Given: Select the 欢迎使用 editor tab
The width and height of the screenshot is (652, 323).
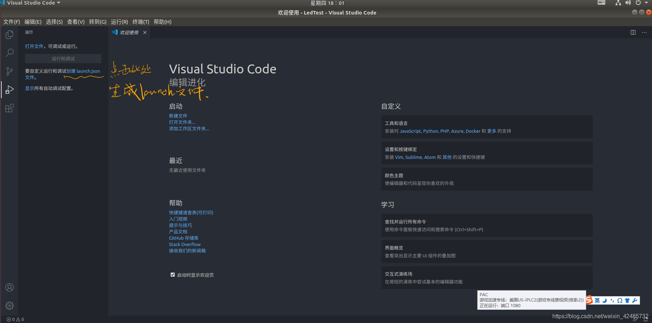Looking at the screenshot, I should pos(130,32).
